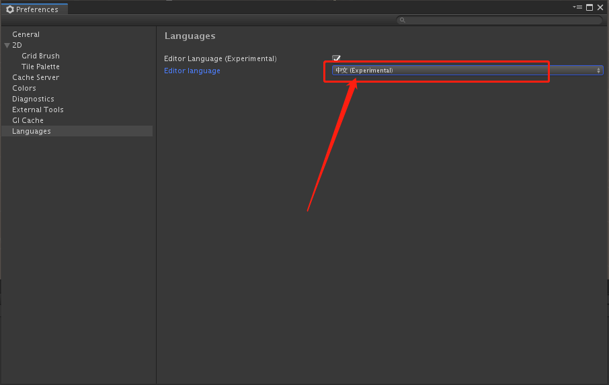Select GI Cache in sidebar
The height and width of the screenshot is (385, 609).
28,121
